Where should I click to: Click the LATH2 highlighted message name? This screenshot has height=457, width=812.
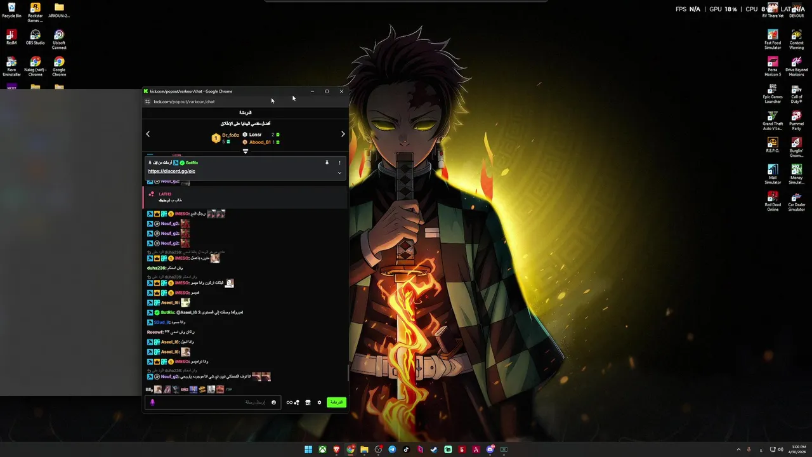pyautogui.click(x=165, y=194)
